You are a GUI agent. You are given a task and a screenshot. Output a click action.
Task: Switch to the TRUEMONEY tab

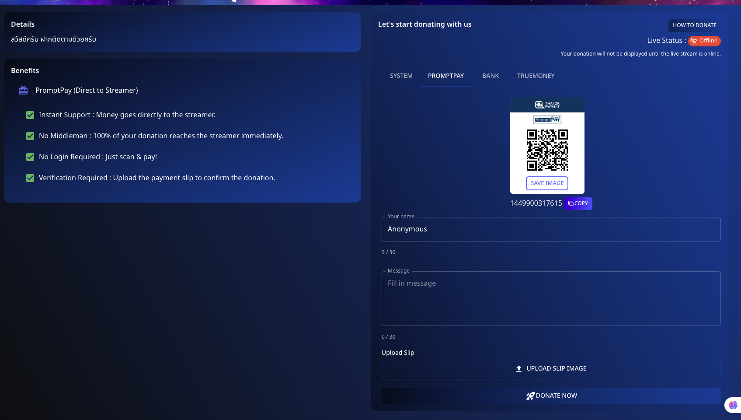(x=536, y=76)
